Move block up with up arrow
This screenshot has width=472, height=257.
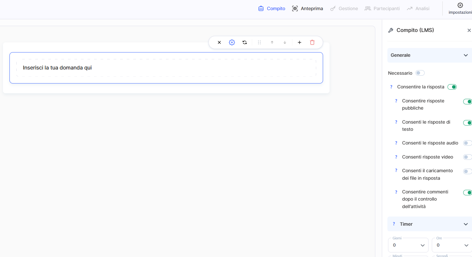click(x=272, y=42)
